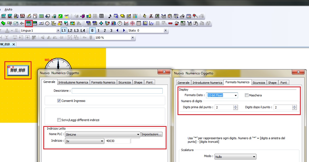309x162 pixels.
Task: Select the four-way move arrows object icon
Action: [x=101, y=23]
